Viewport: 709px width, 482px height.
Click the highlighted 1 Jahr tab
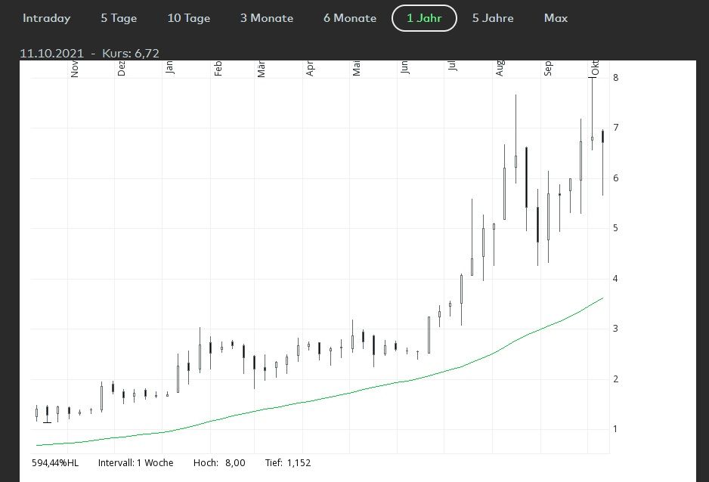coord(424,18)
